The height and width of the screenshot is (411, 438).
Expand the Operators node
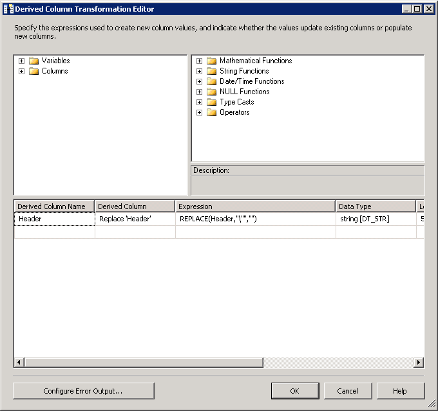click(x=199, y=112)
